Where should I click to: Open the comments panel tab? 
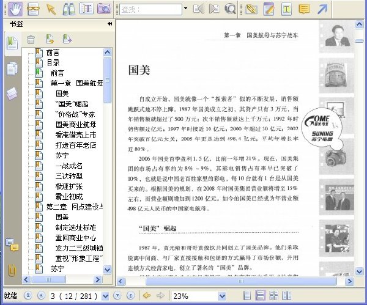[x=12, y=245]
